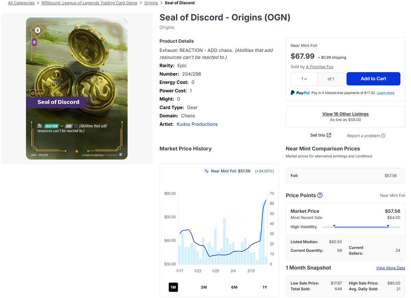The height and width of the screenshot is (298, 411).
Task: Go to the Origins breadcrumb link
Action: tap(151, 3)
